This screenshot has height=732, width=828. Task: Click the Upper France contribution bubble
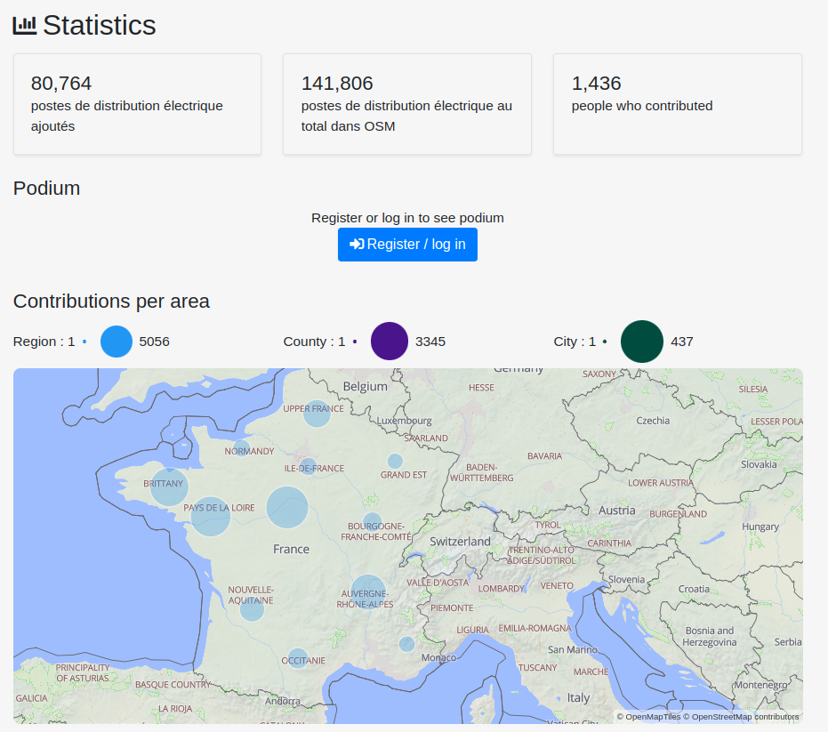(317, 414)
